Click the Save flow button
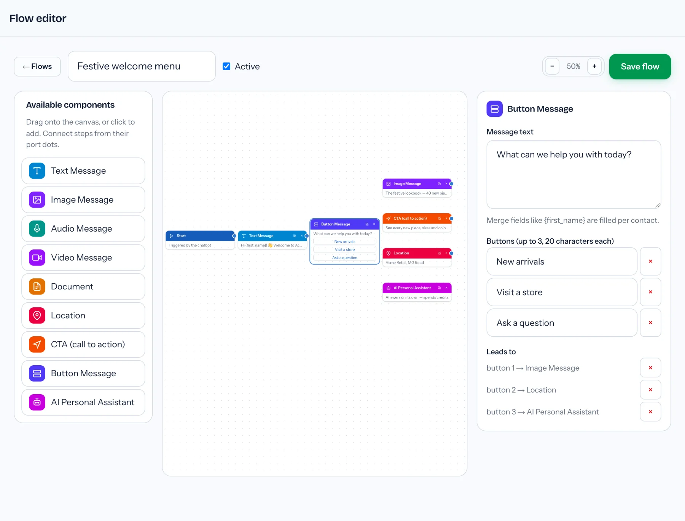 (640, 66)
